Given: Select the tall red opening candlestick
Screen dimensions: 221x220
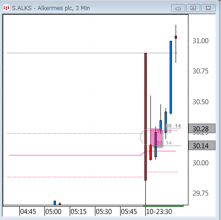Looking at the screenshot, I should click(145, 116).
